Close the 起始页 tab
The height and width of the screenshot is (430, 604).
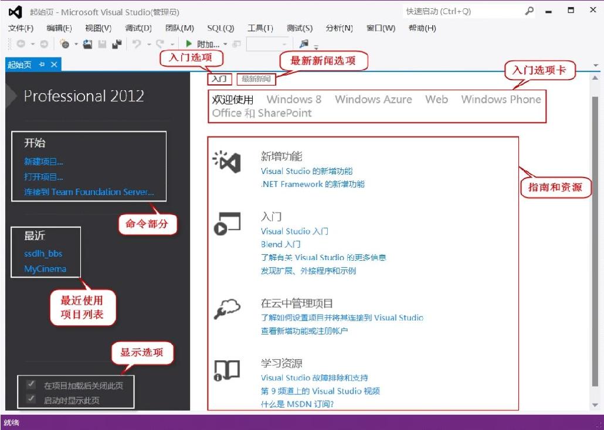(54, 64)
